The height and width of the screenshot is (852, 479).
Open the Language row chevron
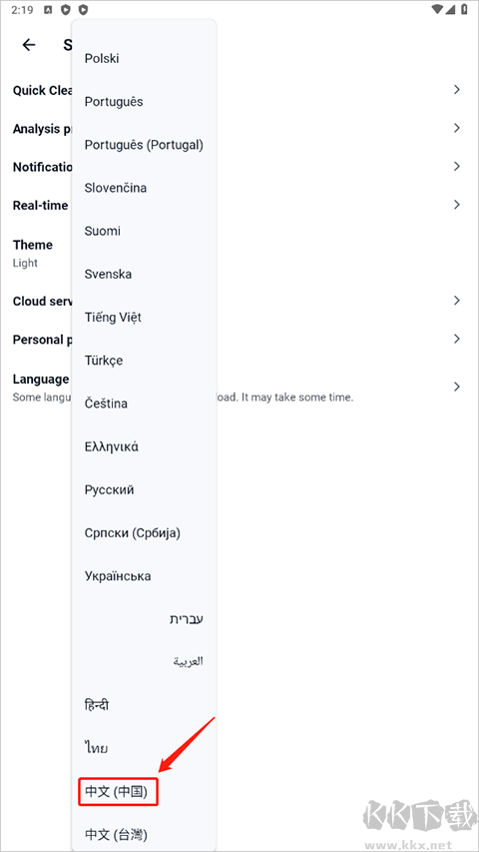[457, 387]
